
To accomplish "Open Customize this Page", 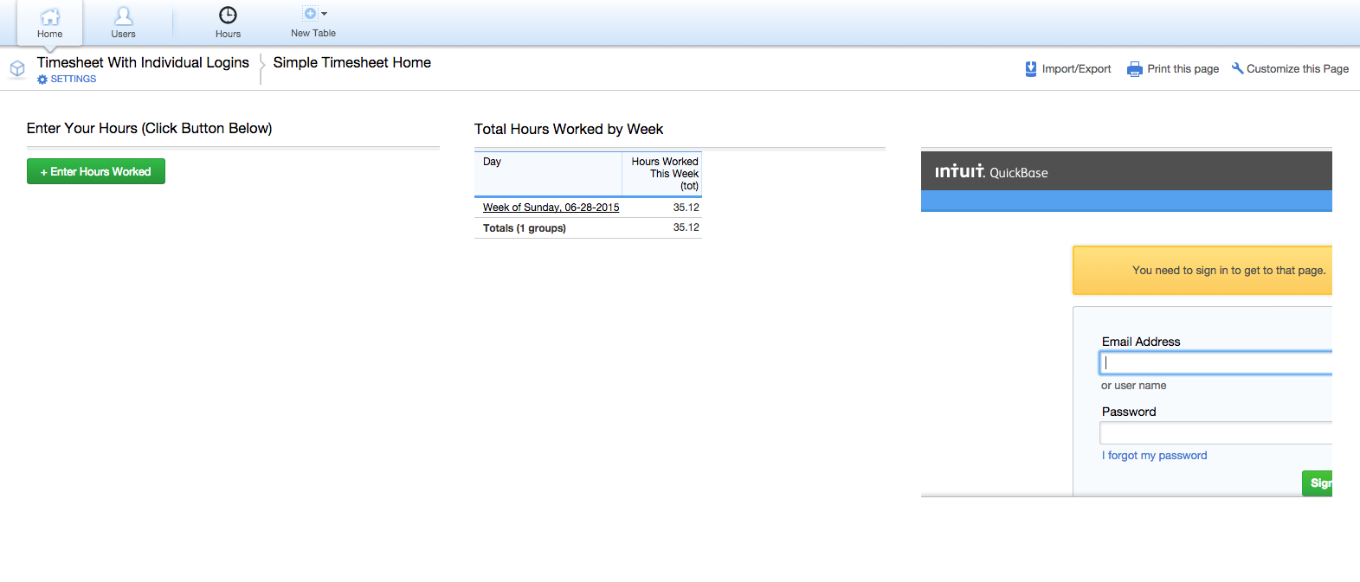I will pos(1298,69).
